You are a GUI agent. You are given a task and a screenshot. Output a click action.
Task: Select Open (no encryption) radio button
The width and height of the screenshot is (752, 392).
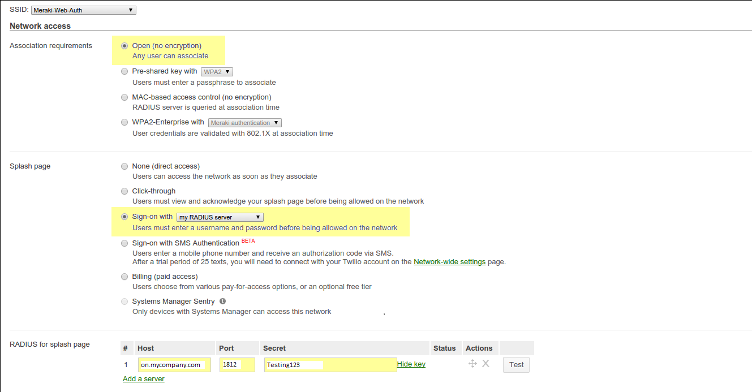coord(124,46)
